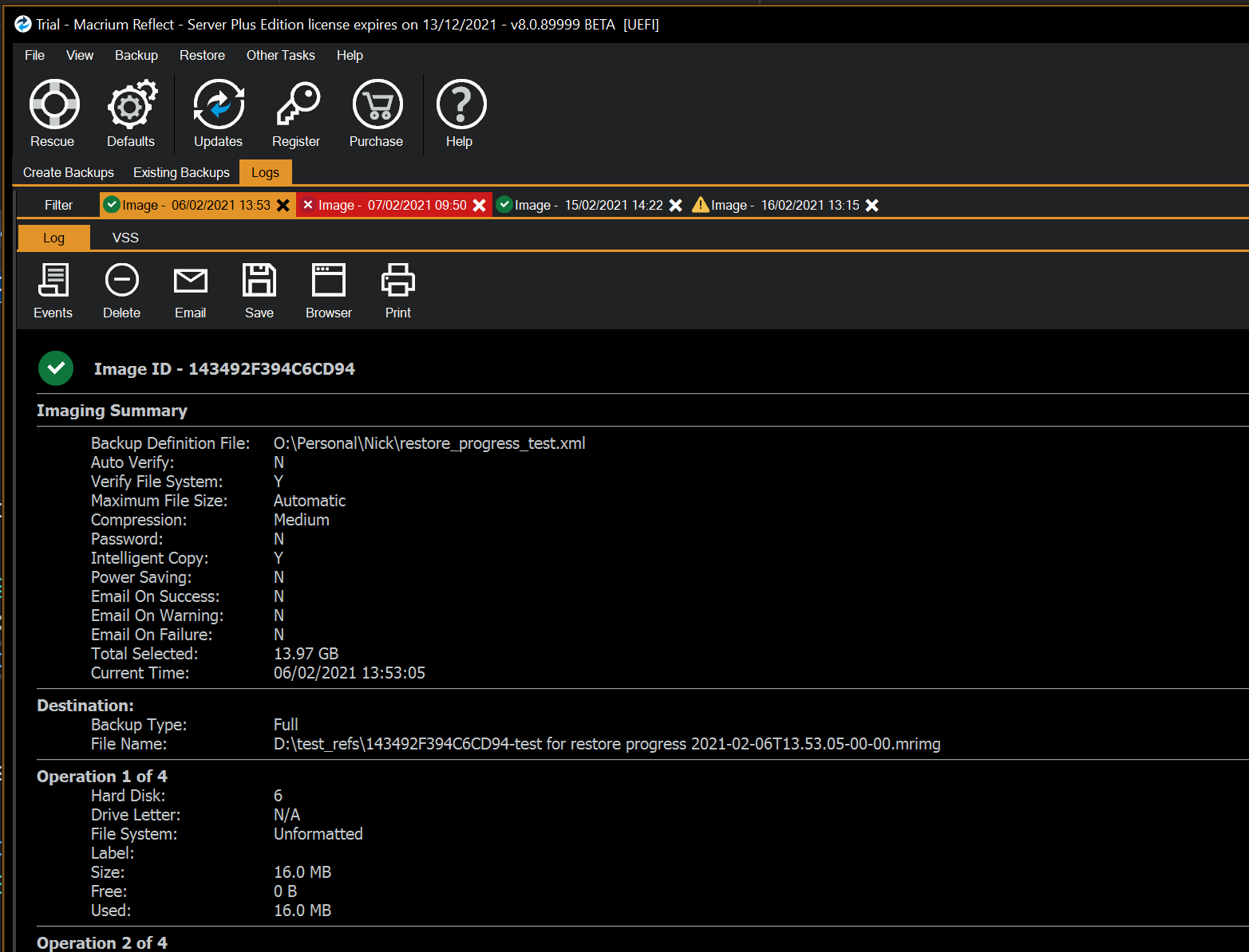The width and height of the screenshot is (1249, 952).
Task: Open the Restore menu
Action: [202, 55]
